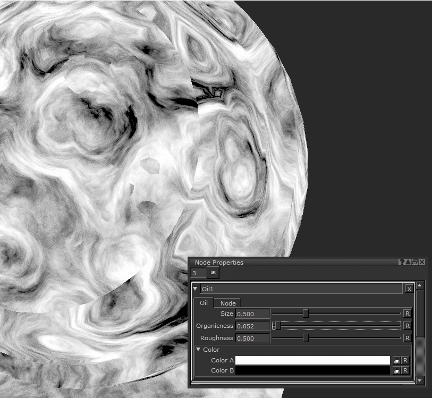Float the Node Properties panel using the undock icon
432x398 pixels.
pos(415,262)
